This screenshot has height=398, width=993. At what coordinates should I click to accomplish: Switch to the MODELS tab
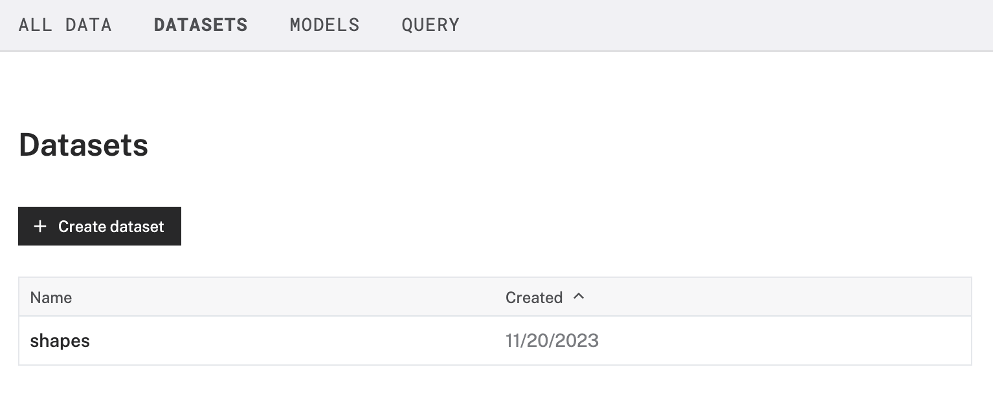click(x=324, y=25)
